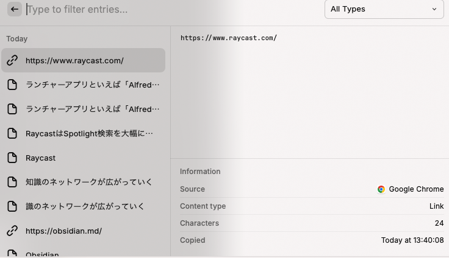Select the RaycastはSpotlight検索を大幅に entry
This screenshot has height=258, width=449.
tap(84, 133)
